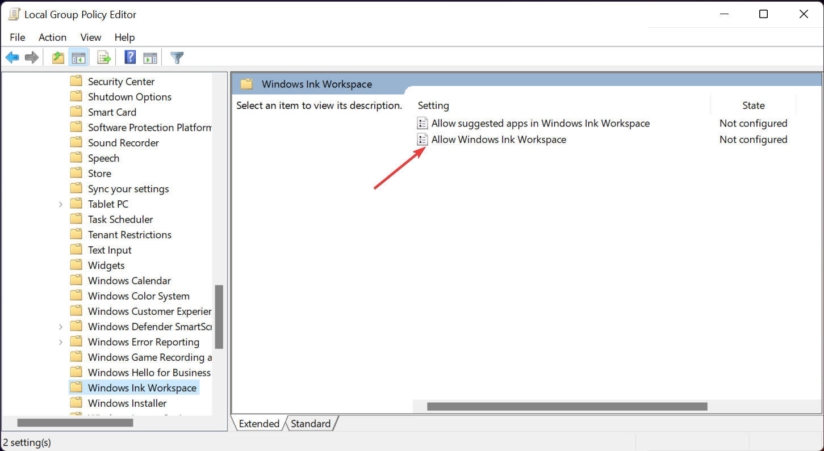Open Help using the question mark icon
Image resolution: width=824 pixels, height=451 pixels.
(129, 57)
